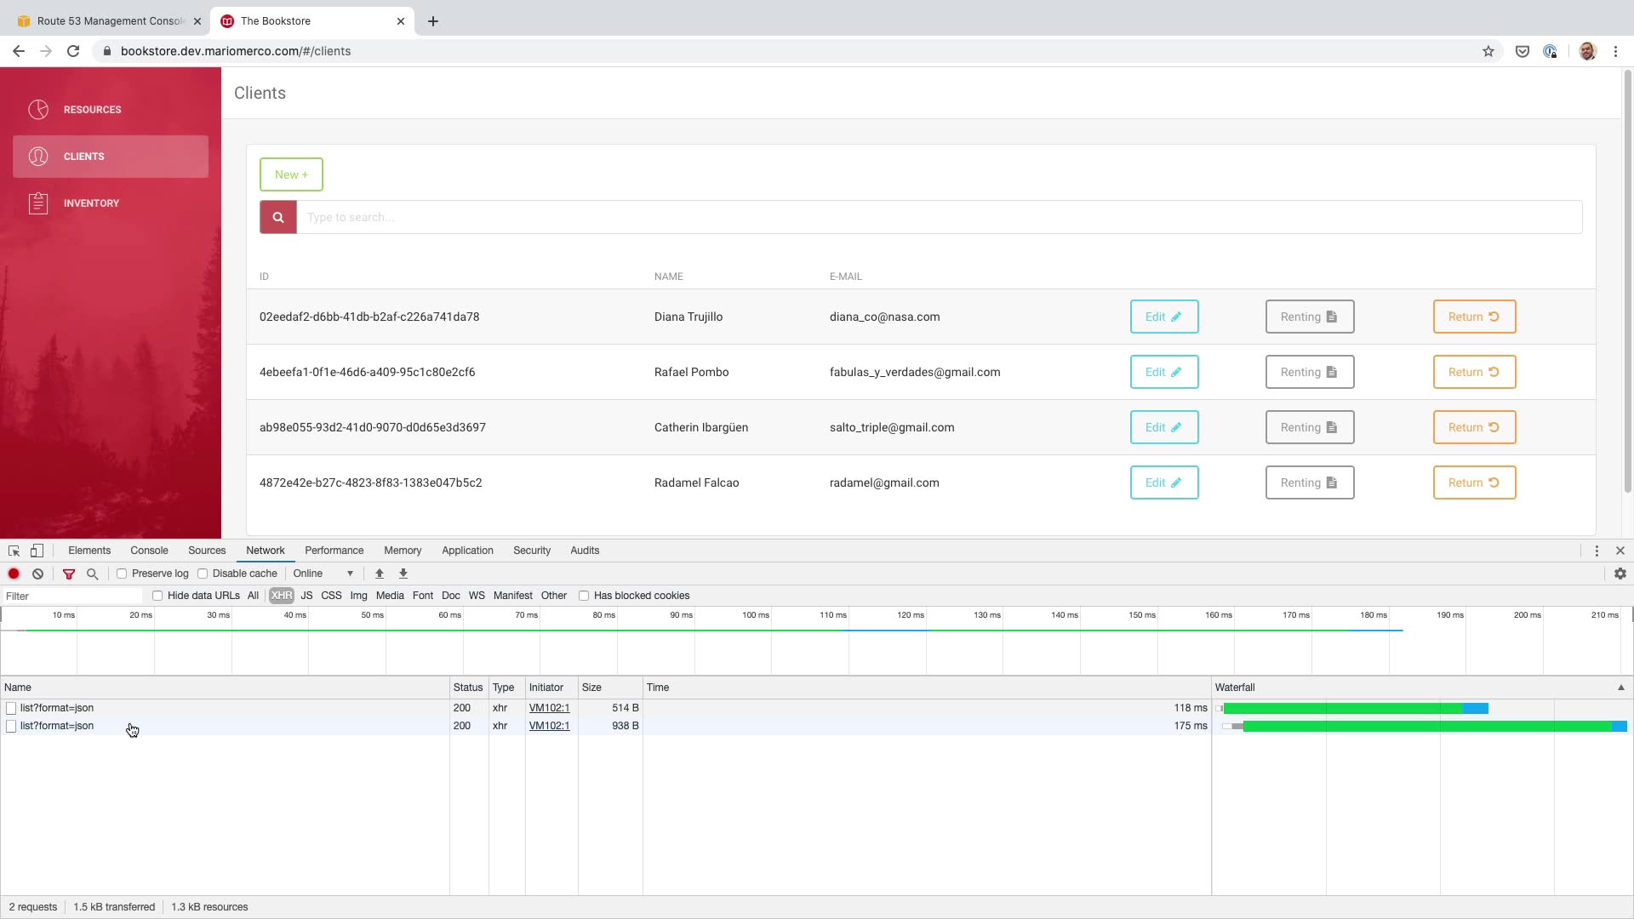Click Edit for Rafael Pombo
This screenshot has width=1634, height=919.
pos(1163,372)
